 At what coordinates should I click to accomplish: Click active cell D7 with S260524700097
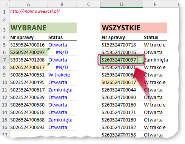click(x=122, y=60)
